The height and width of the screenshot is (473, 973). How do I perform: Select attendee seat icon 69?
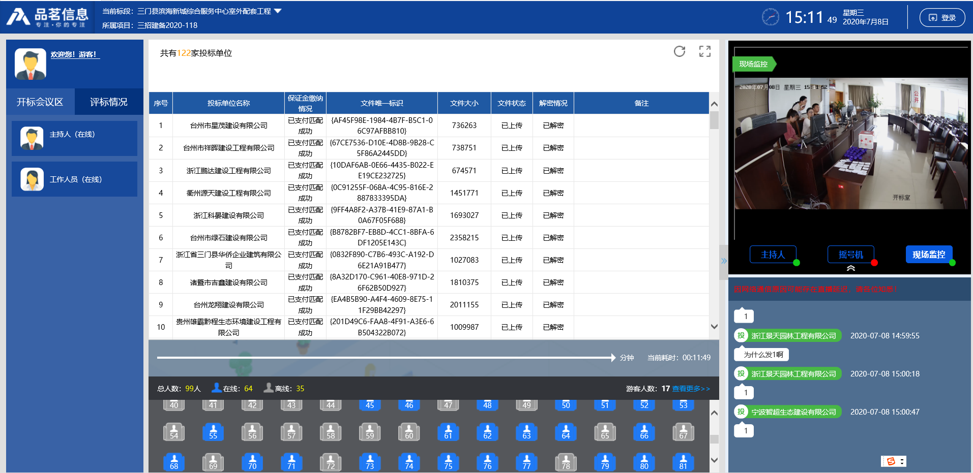[213, 462]
